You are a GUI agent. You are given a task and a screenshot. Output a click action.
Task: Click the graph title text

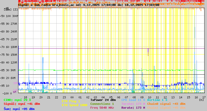(88, 5)
